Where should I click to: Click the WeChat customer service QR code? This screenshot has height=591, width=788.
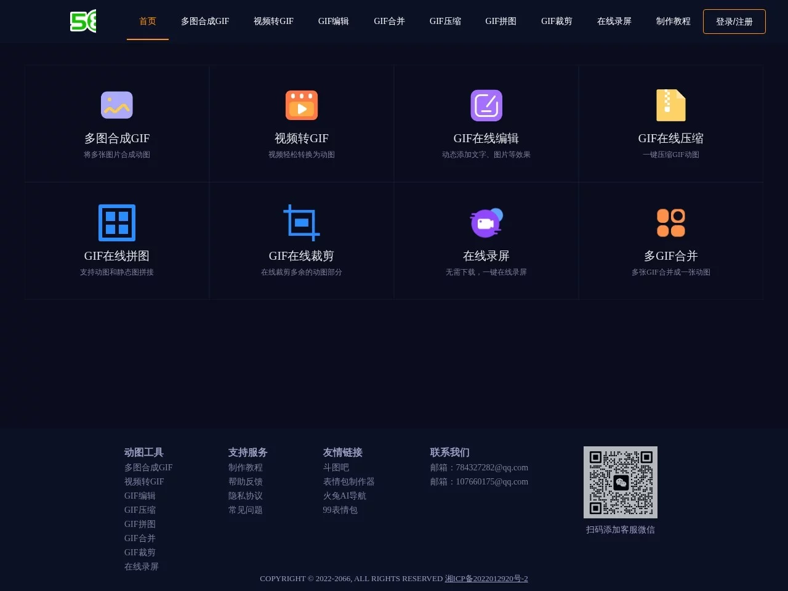click(x=621, y=482)
